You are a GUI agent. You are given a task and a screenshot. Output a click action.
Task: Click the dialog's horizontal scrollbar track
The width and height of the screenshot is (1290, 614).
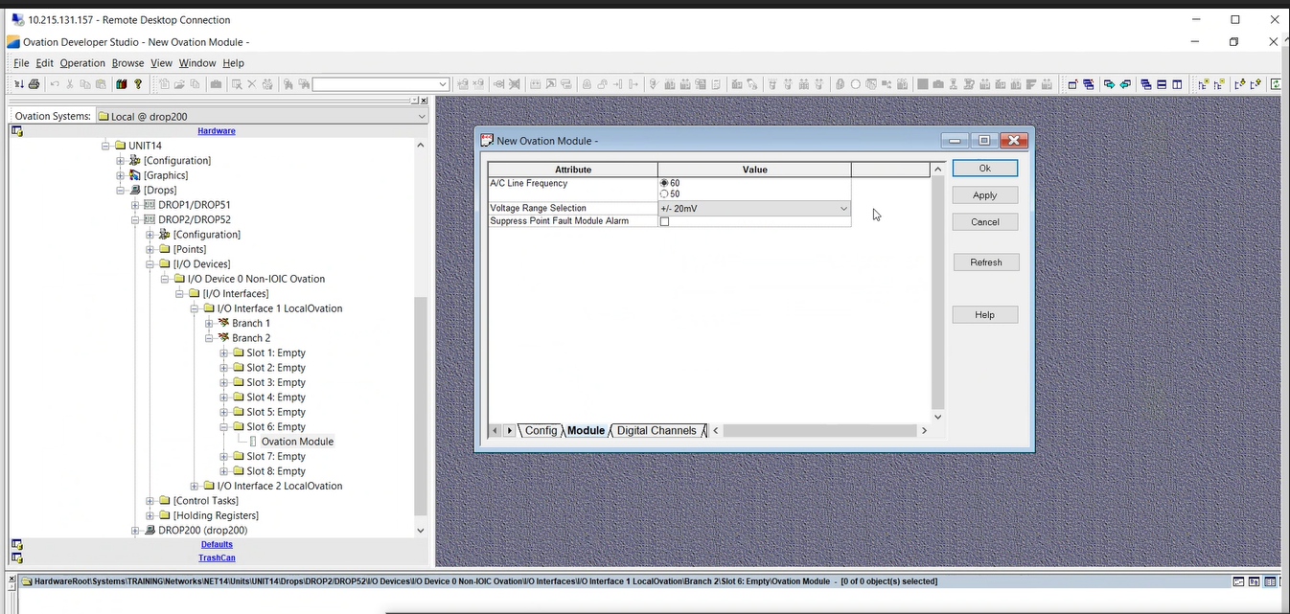coord(819,431)
